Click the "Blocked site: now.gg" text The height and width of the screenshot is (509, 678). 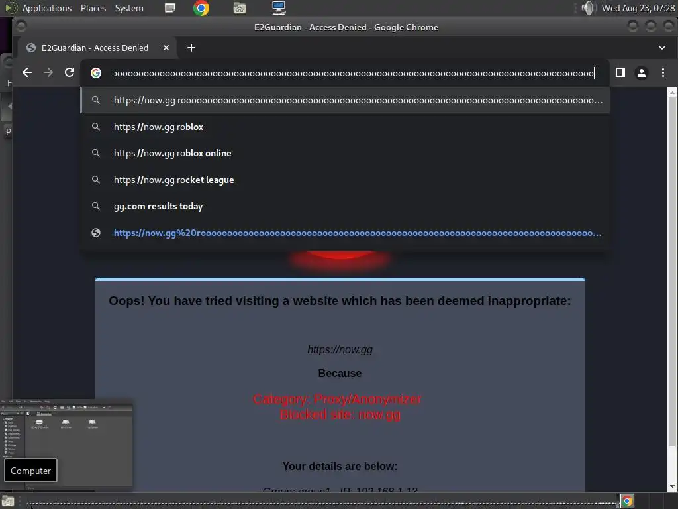340,414
